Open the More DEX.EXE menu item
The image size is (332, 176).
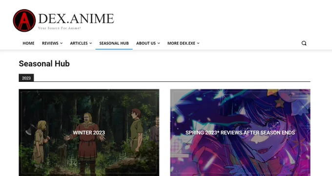[x=181, y=43]
